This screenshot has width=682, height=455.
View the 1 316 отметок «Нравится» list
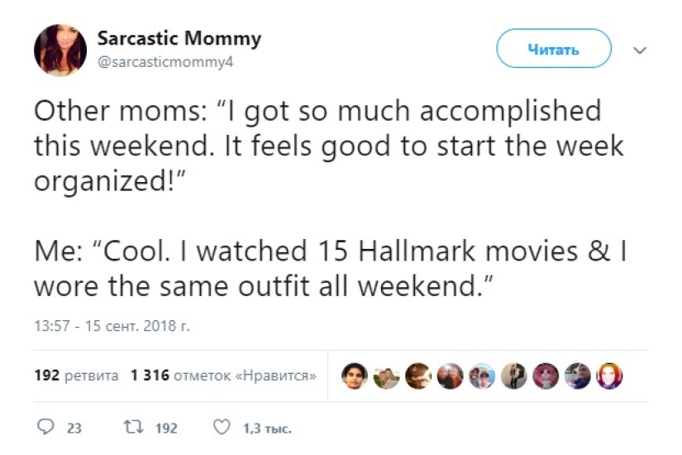click(x=223, y=376)
